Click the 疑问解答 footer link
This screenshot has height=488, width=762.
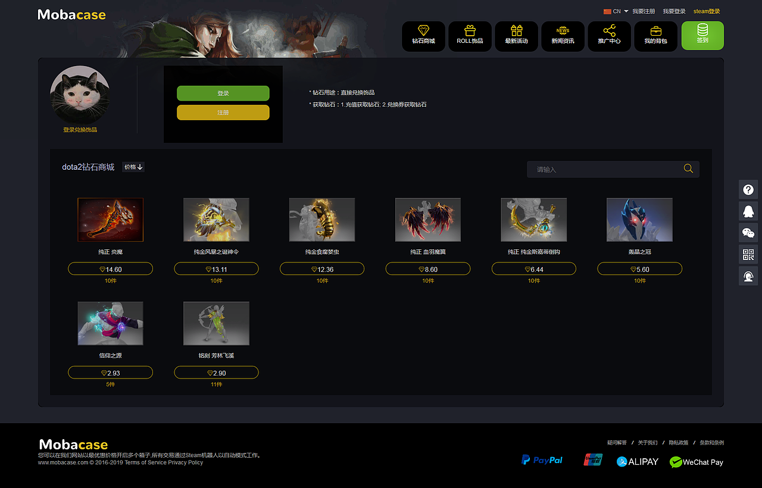click(617, 443)
